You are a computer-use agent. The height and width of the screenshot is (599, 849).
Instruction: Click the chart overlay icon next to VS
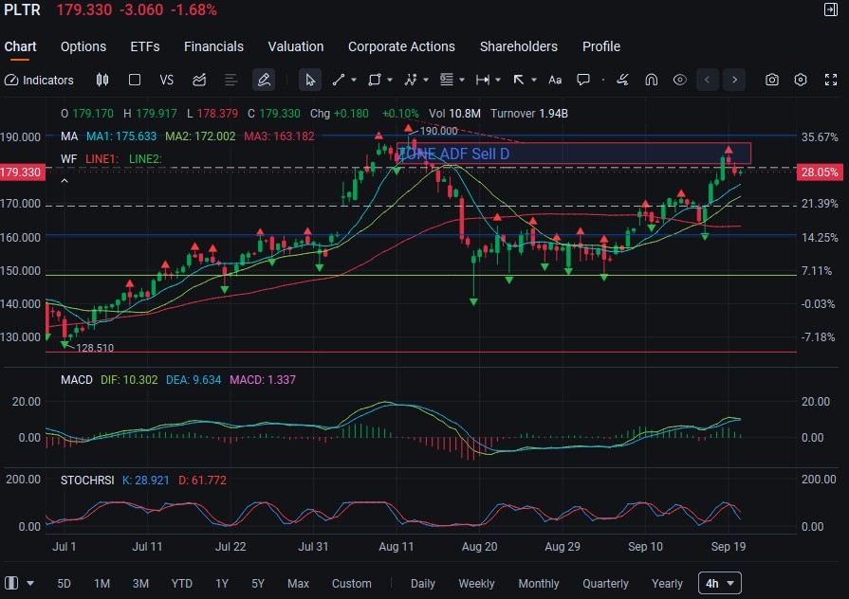pos(199,80)
